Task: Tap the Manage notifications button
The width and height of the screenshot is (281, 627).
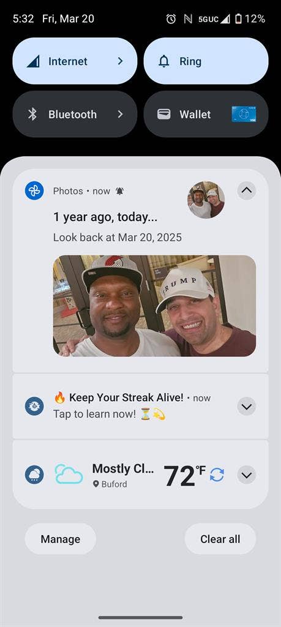Action: [x=61, y=539]
